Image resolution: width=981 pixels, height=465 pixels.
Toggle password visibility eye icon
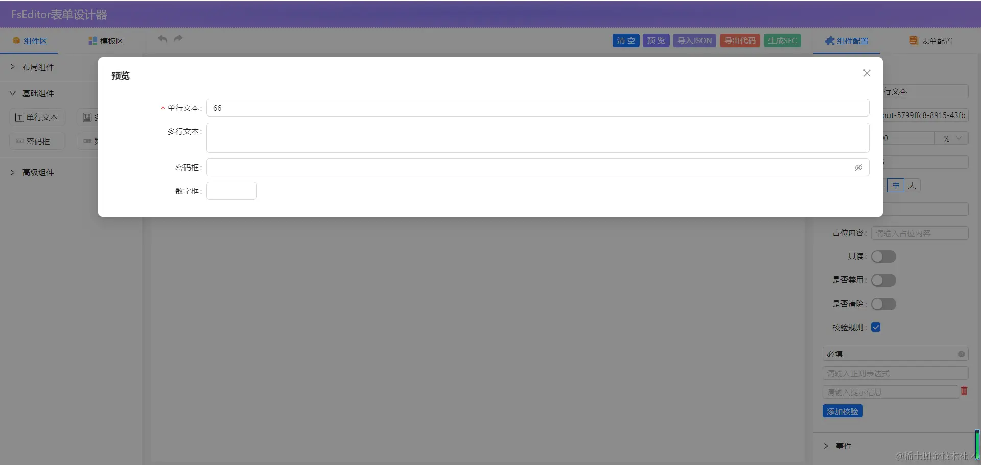click(858, 168)
